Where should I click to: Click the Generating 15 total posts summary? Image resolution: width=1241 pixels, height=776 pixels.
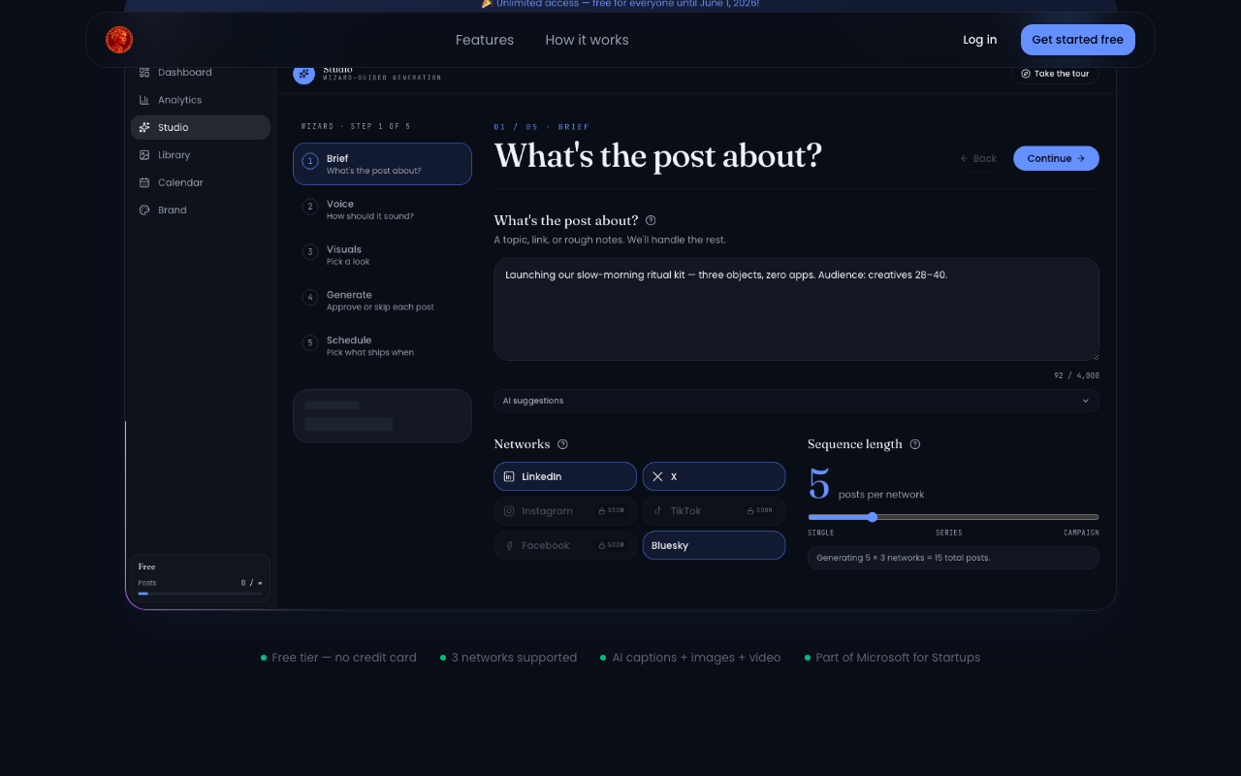(x=953, y=558)
